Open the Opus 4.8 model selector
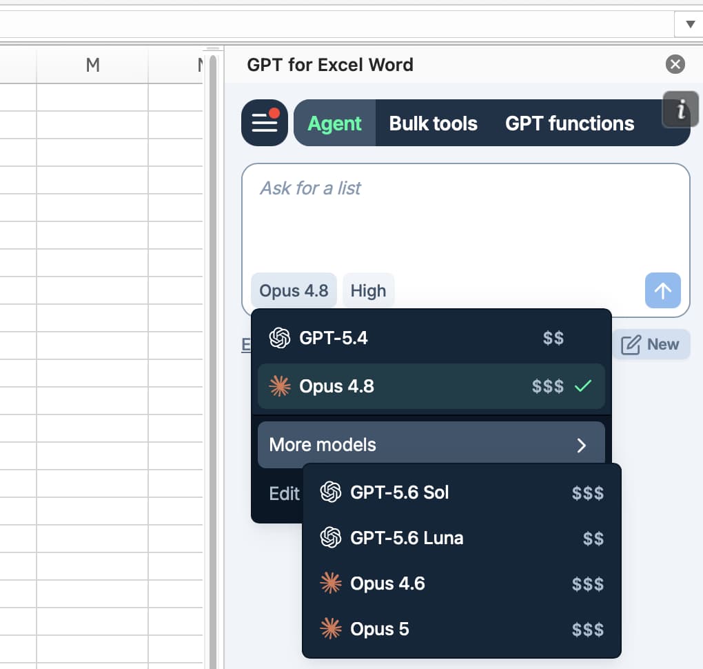The image size is (703, 669). coord(294,290)
